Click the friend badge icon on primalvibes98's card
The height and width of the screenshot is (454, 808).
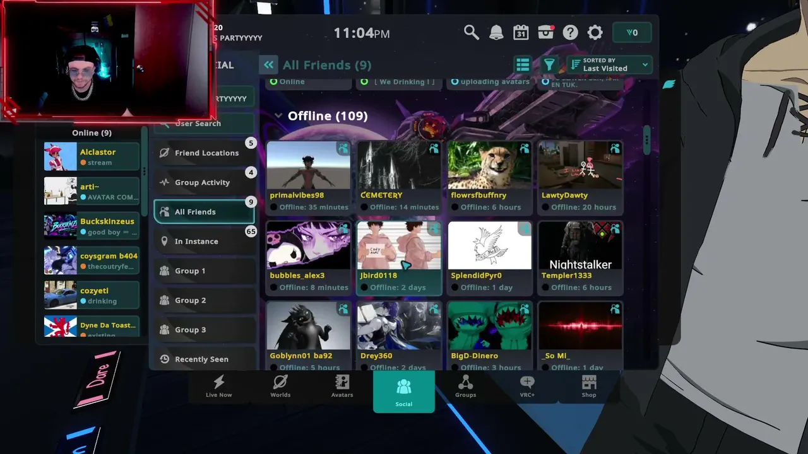click(x=343, y=149)
